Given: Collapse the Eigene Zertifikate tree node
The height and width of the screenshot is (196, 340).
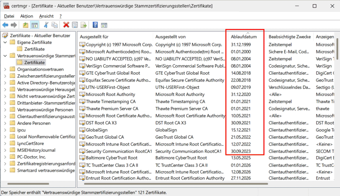Looking at the screenshot, I should (5, 42).
